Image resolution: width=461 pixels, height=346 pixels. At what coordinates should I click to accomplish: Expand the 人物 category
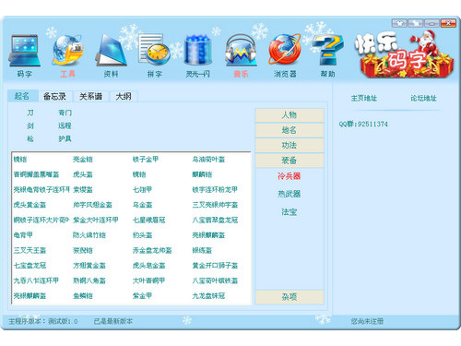click(290, 115)
